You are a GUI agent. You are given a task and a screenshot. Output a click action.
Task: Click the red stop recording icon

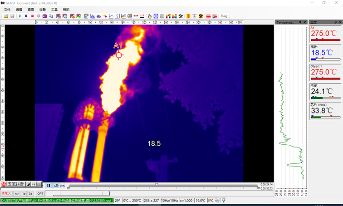click(32, 16)
